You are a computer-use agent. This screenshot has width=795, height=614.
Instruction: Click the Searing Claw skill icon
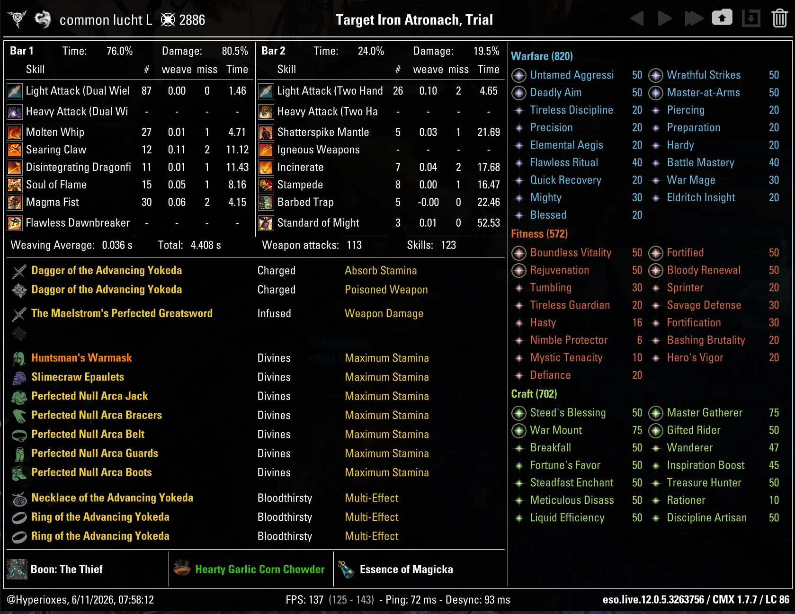[x=15, y=150]
